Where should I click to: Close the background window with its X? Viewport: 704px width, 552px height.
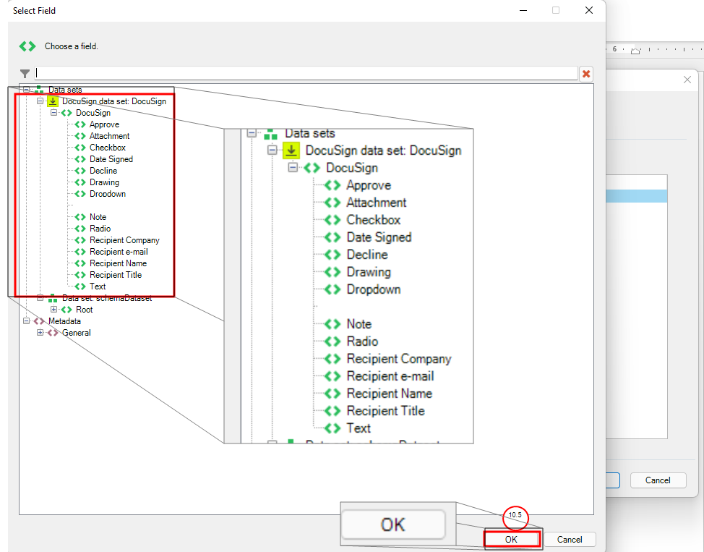pos(687,80)
